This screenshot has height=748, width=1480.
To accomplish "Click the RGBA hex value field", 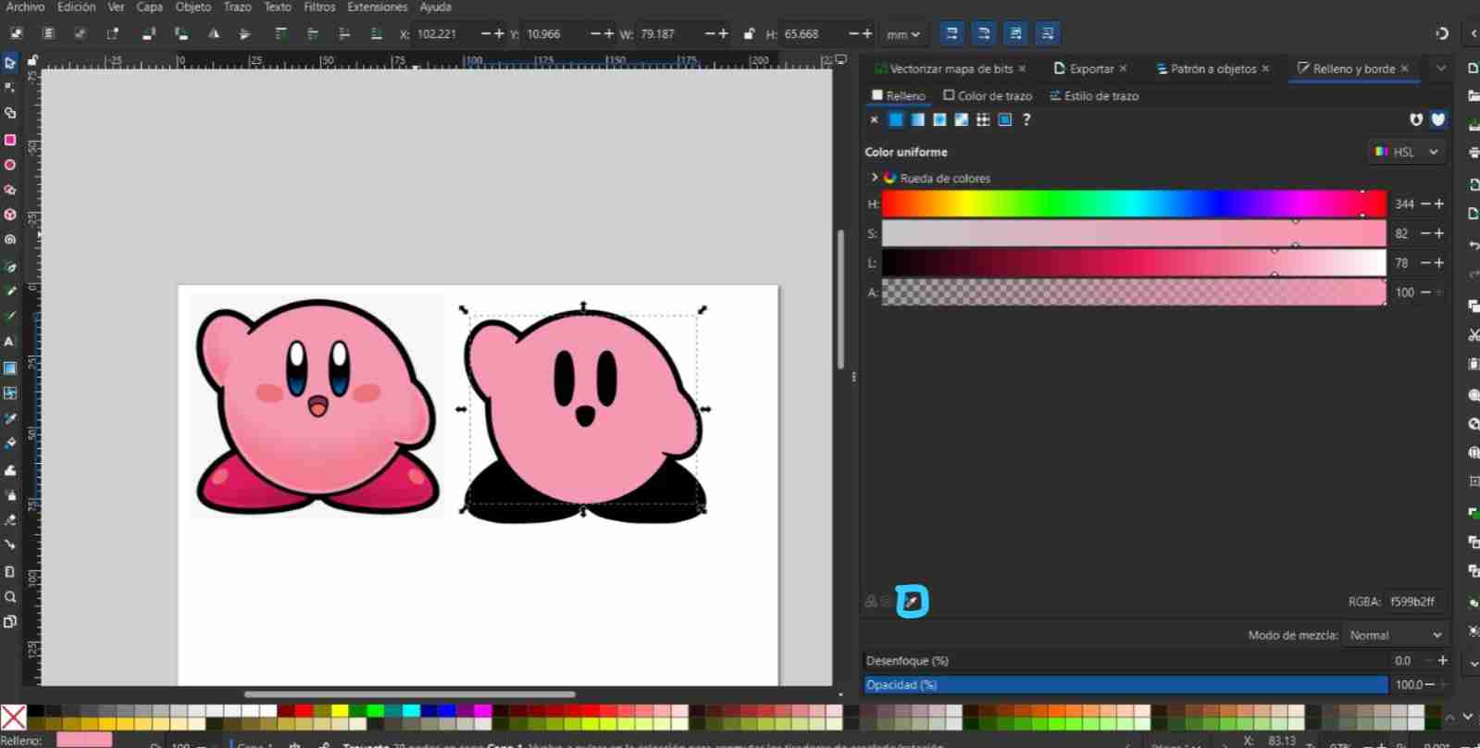I will (1414, 602).
